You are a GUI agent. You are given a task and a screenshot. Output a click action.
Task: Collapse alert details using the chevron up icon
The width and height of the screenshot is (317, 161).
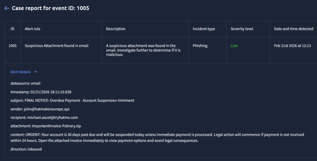point(36,72)
